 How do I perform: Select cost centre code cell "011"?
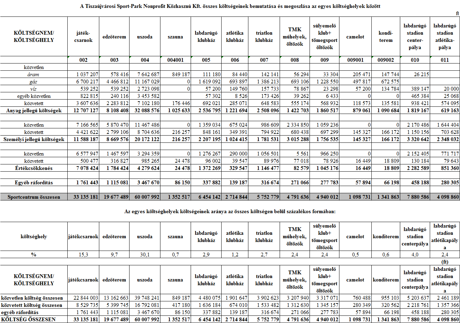click(x=445, y=60)
